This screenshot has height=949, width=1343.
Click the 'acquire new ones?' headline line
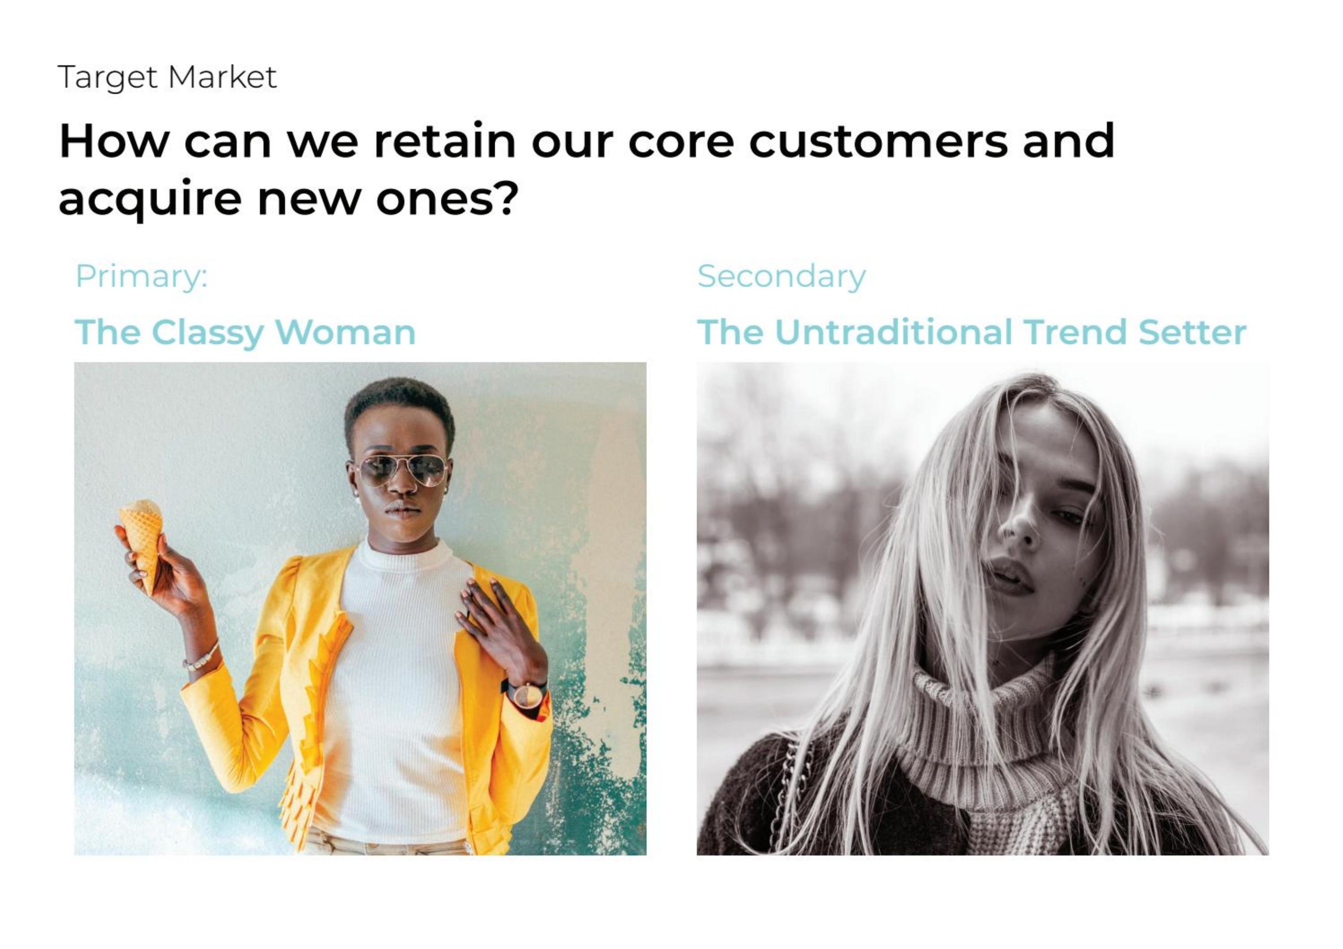coord(288,199)
